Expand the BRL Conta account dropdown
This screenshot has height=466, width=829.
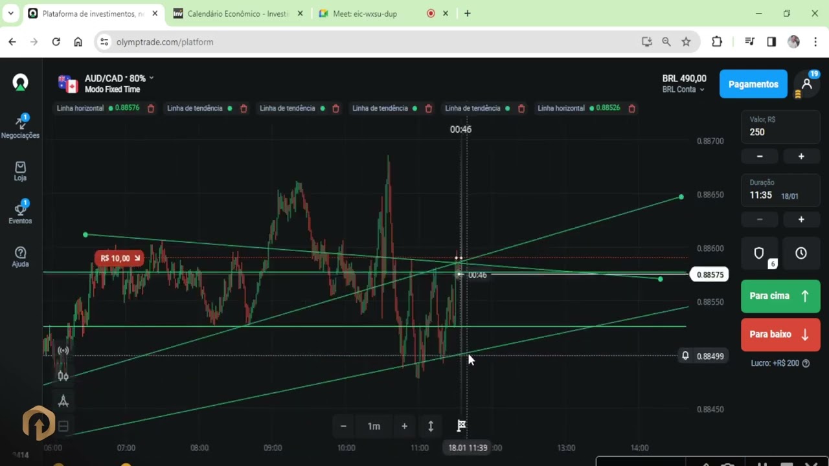(x=683, y=89)
